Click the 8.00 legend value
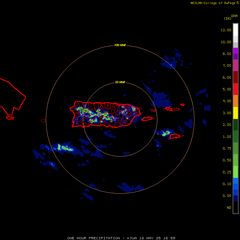 point(227,54)
